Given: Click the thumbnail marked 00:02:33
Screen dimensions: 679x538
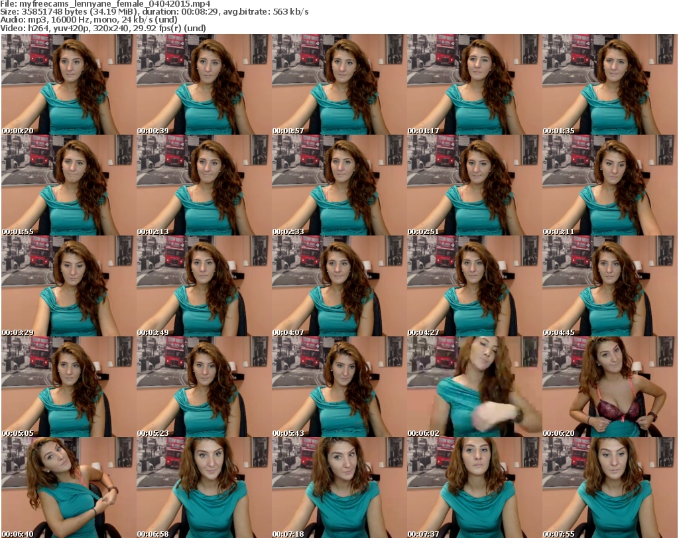Looking at the screenshot, I should pyautogui.click(x=338, y=185).
